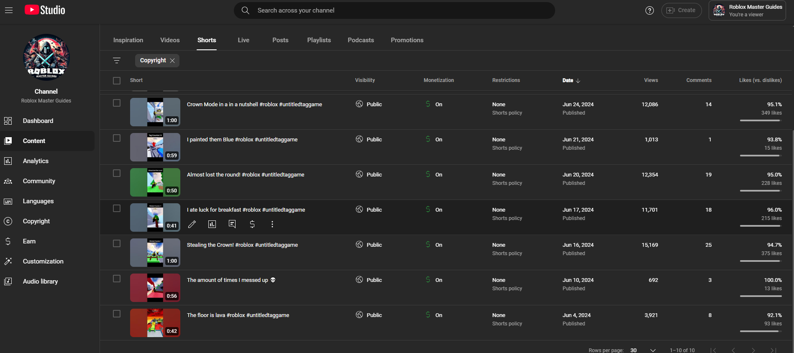
Task: Click the Earn dollar sidebar icon
Action: point(8,241)
